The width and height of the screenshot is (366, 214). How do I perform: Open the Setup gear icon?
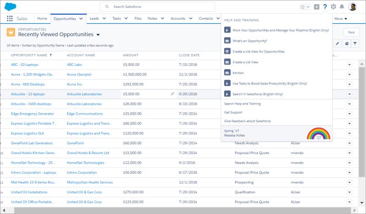(334, 6)
